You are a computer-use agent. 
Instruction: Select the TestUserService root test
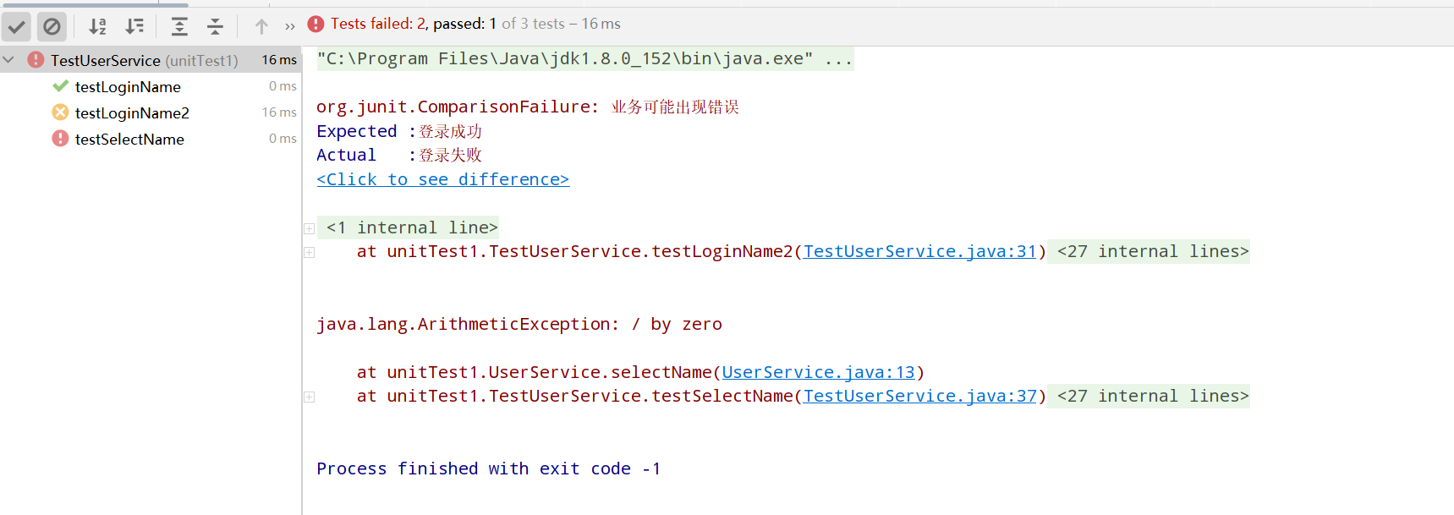105,60
